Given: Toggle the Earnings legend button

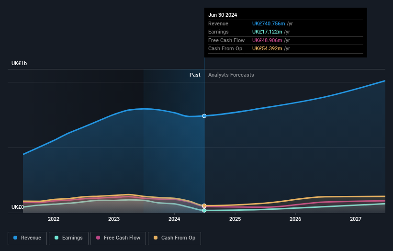Looking at the screenshot, I should [x=68, y=238].
